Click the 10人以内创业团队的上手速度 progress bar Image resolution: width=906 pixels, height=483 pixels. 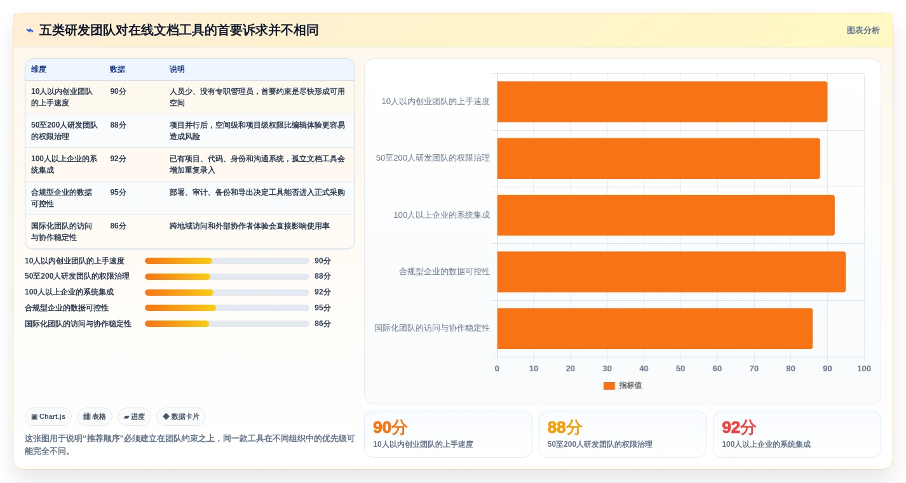227,261
